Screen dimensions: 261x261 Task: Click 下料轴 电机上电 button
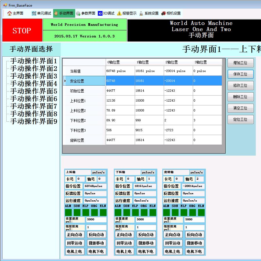pyautogui.click(x=124, y=251)
